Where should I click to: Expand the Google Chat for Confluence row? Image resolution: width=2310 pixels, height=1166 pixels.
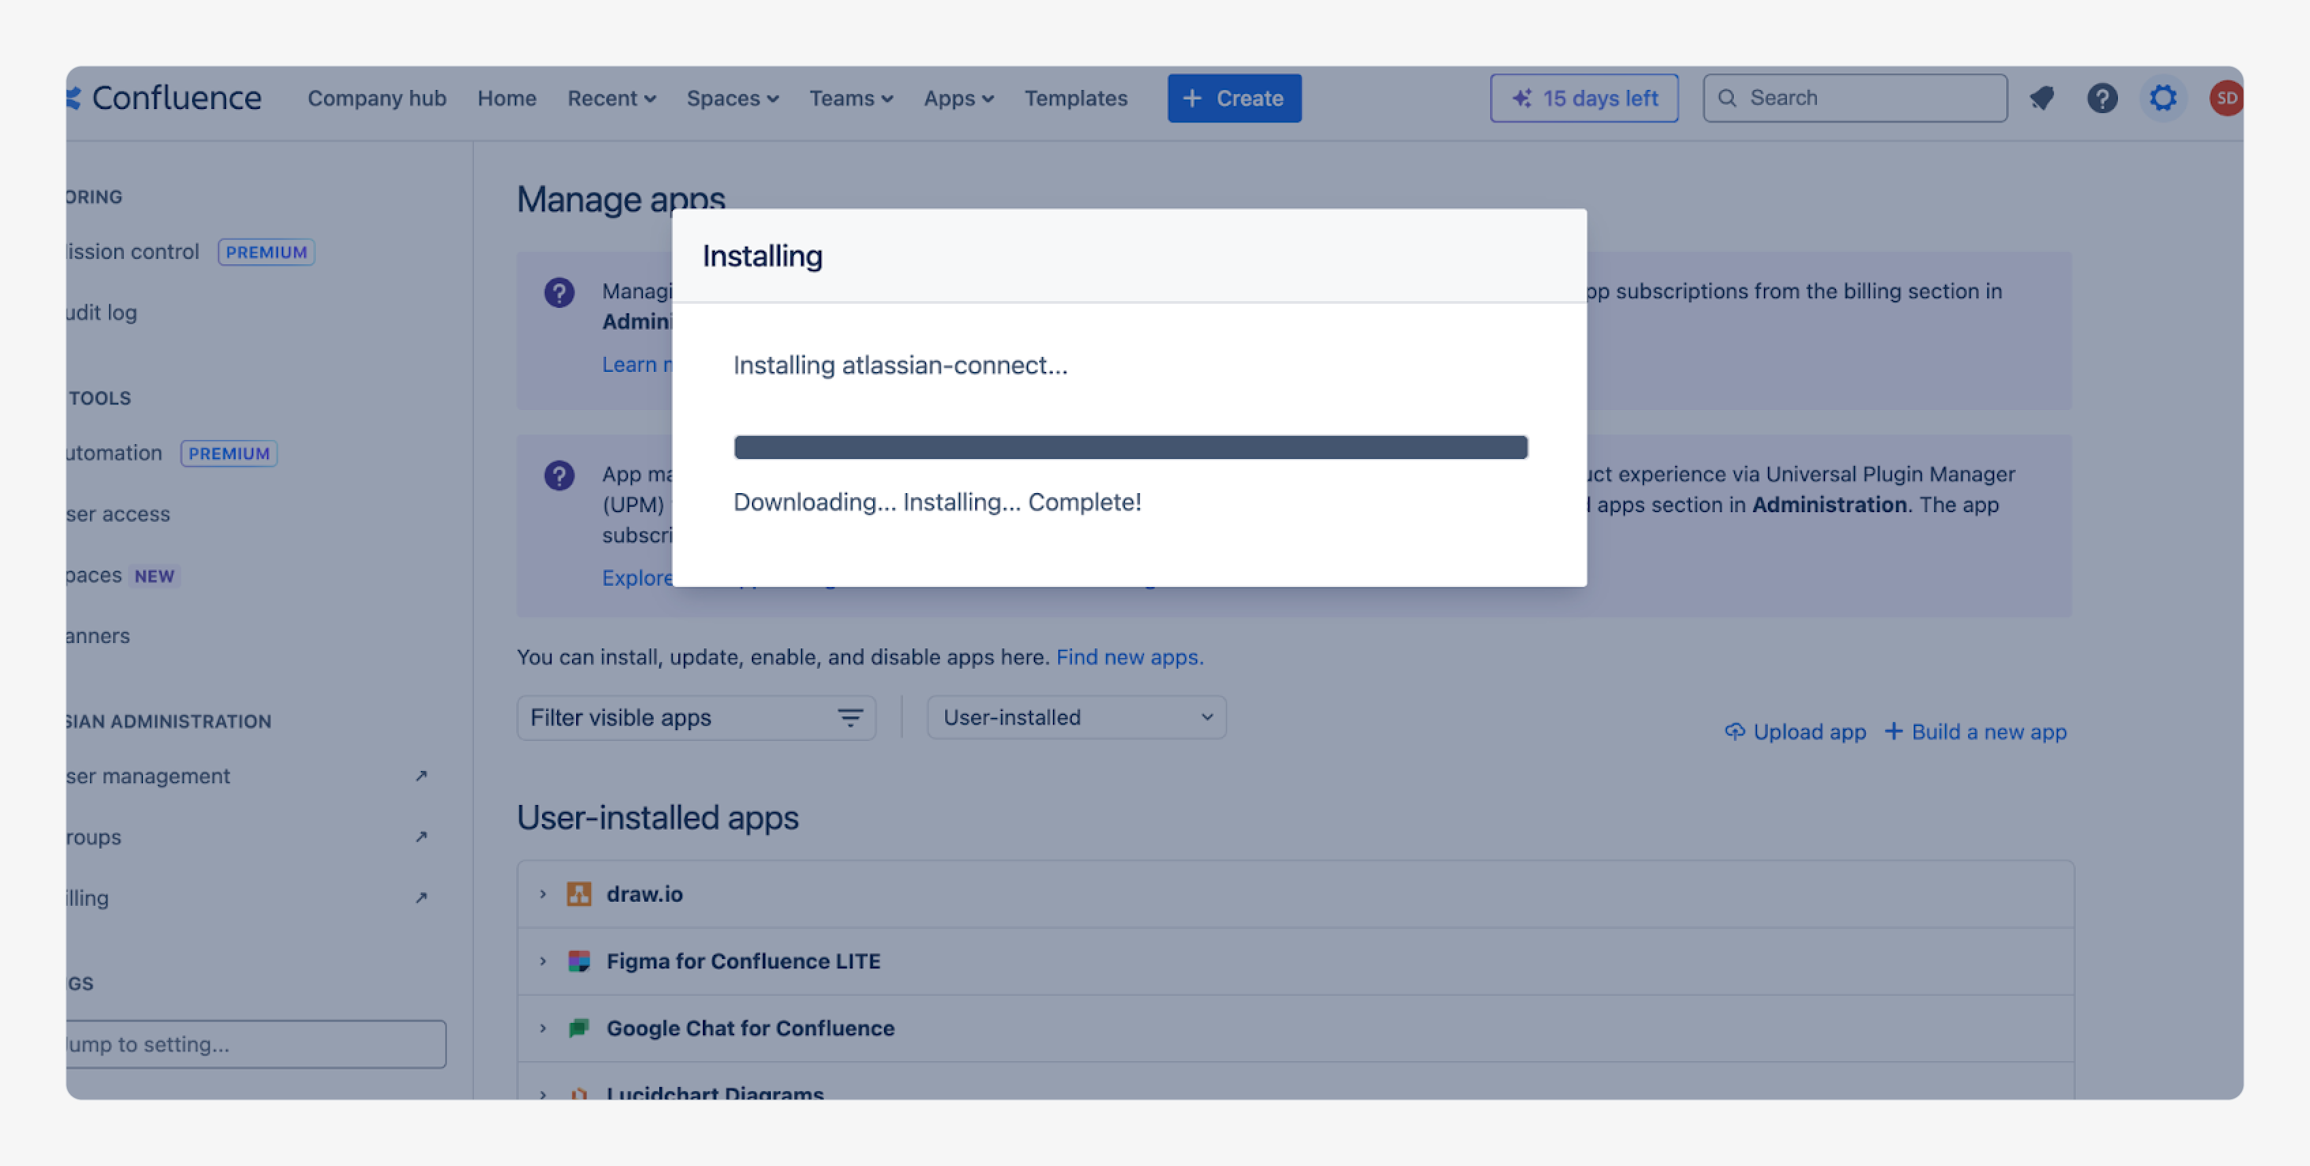pos(543,1029)
